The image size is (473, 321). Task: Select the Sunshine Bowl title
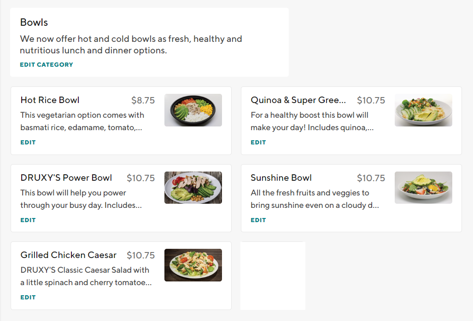point(281,178)
